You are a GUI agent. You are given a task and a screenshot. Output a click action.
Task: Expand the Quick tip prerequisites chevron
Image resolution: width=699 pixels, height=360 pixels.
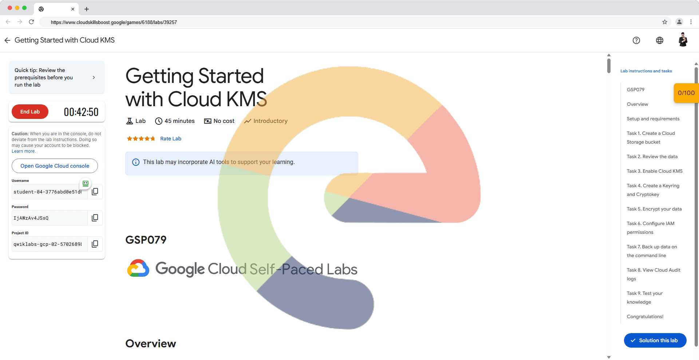point(94,77)
